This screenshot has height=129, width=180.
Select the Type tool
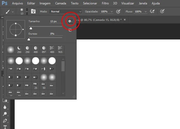pyautogui.click(x=5, y=127)
